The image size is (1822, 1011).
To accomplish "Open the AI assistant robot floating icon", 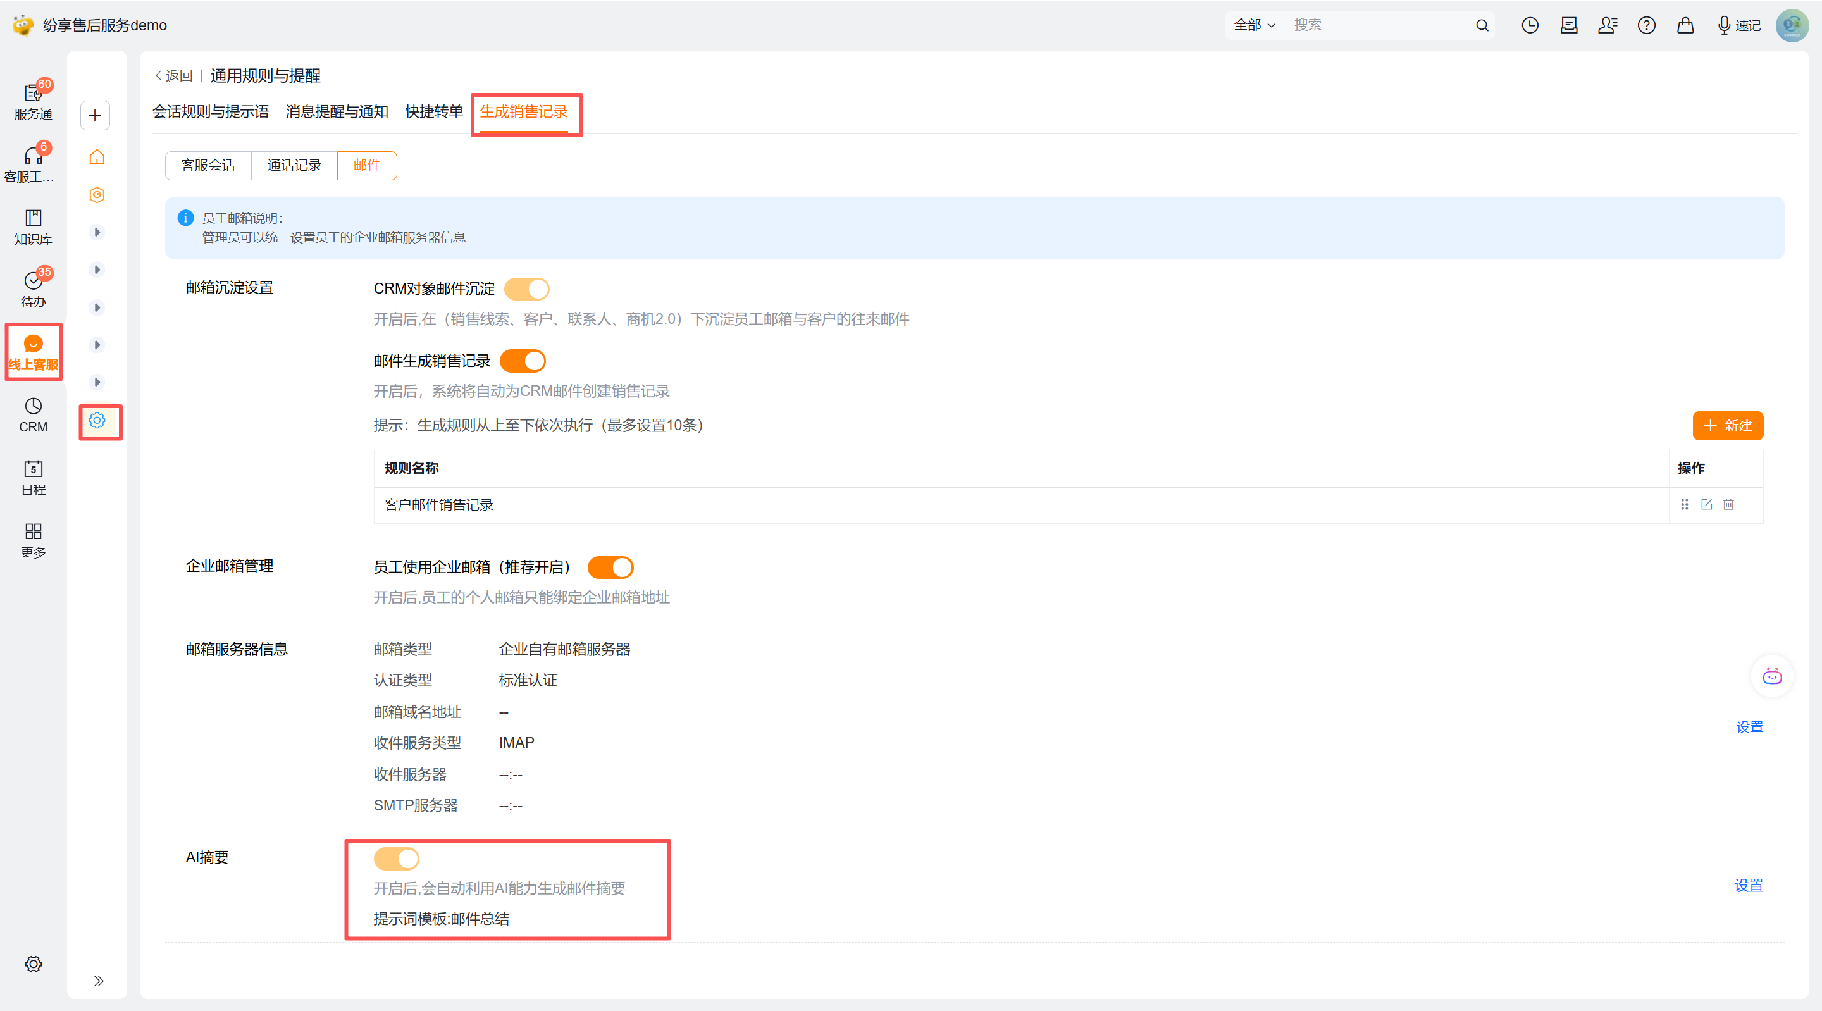I will coord(1772,676).
